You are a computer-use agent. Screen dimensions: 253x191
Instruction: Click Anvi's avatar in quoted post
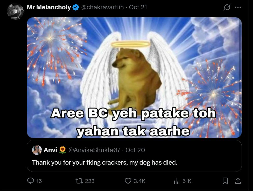coord(37,150)
